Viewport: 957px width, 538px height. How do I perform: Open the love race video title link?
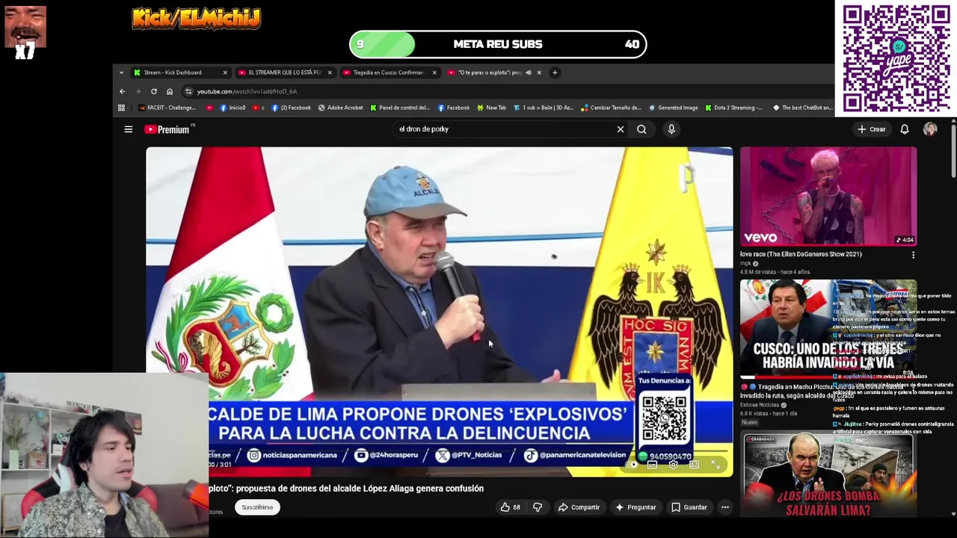click(x=801, y=254)
